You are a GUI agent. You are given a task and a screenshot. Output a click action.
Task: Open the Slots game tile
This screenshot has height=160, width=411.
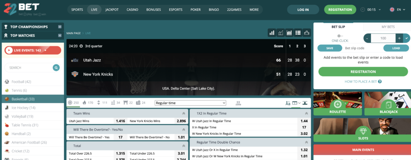pyautogui.click(x=363, y=130)
